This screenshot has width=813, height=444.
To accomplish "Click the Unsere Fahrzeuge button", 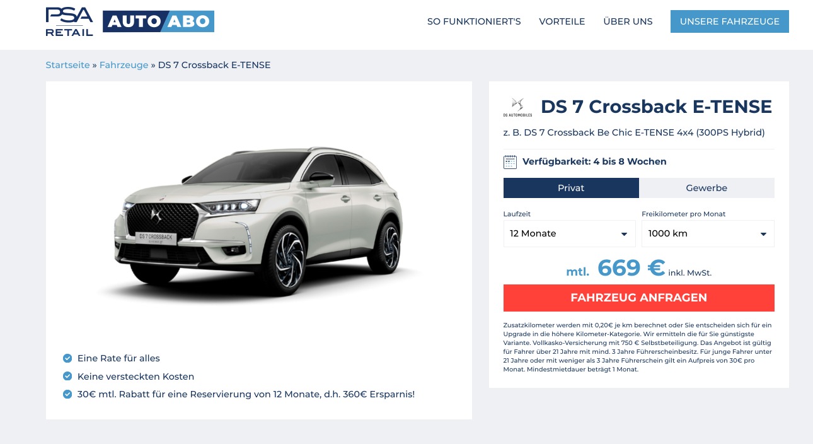I will click(730, 21).
